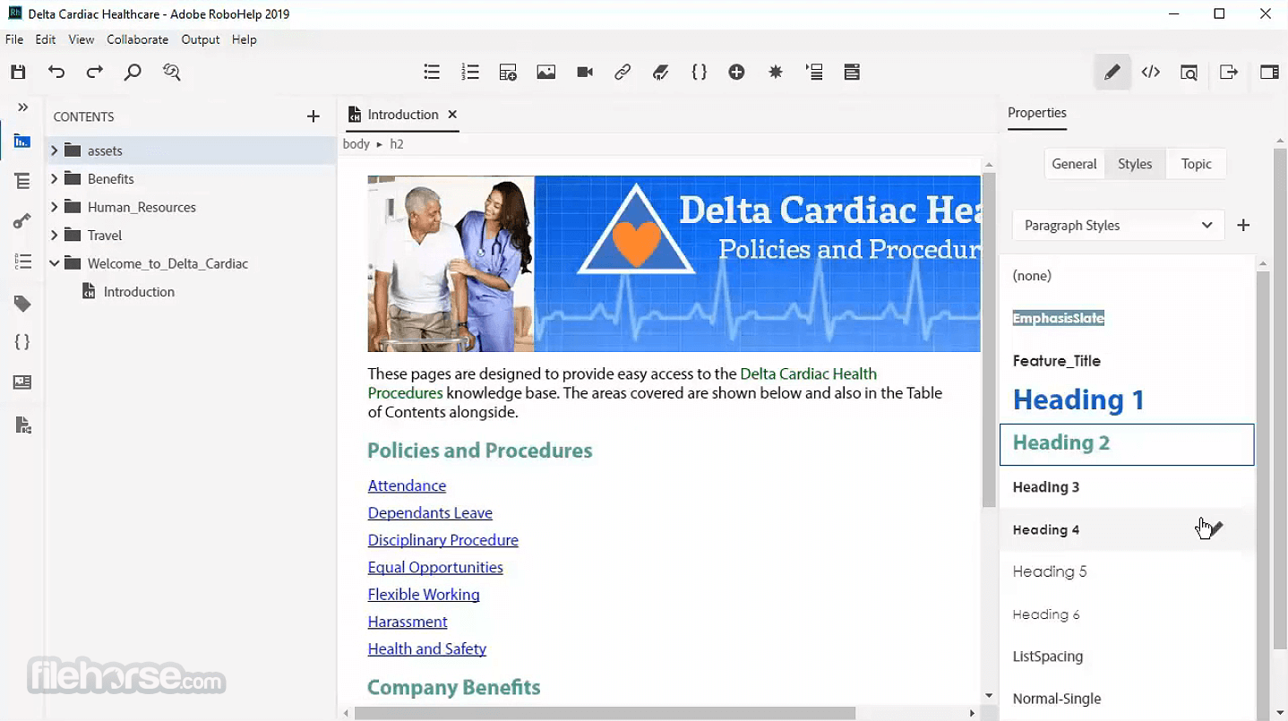The image size is (1288, 721).
Task: Open the Master Pages panel in the sidebar
Action: [22, 382]
